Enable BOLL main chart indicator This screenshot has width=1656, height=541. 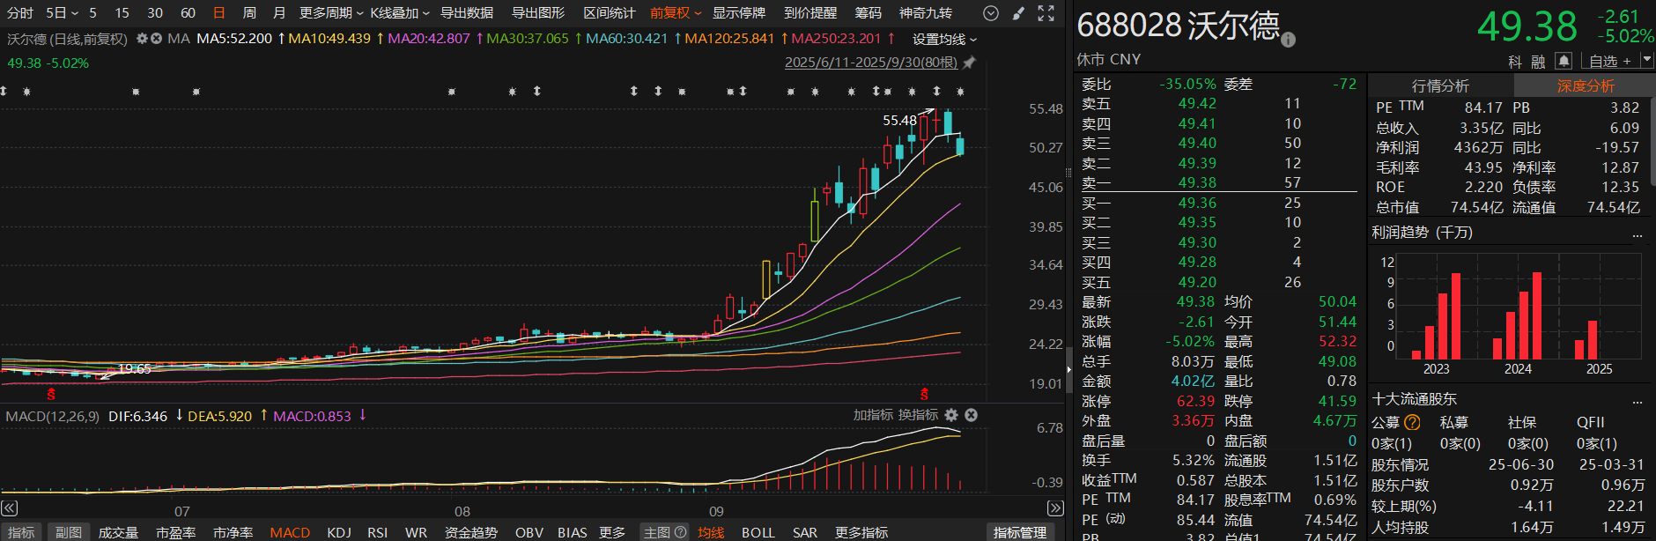coord(758,532)
